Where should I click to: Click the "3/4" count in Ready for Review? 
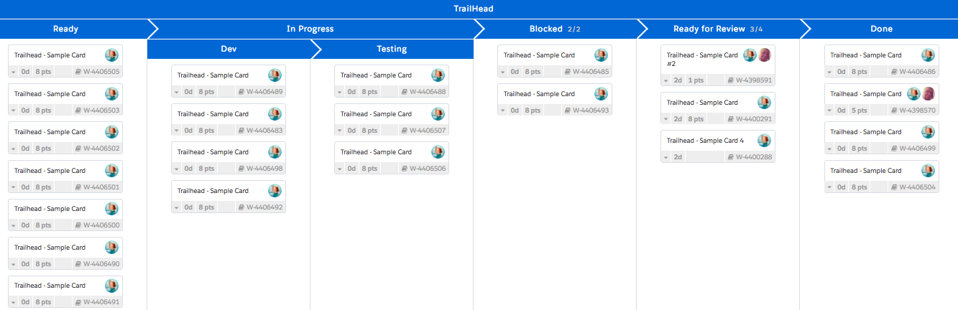[x=756, y=29]
